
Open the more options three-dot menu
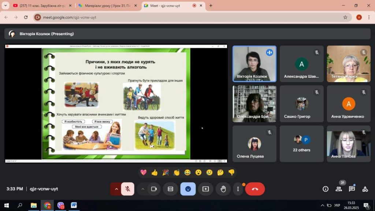(238, 189)
